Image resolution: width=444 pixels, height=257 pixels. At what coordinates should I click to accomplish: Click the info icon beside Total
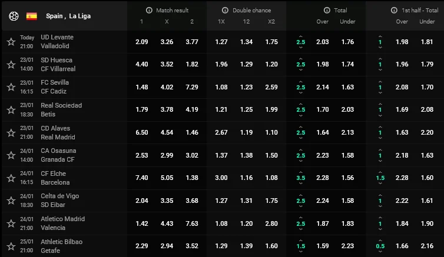(x=327, y=11)
